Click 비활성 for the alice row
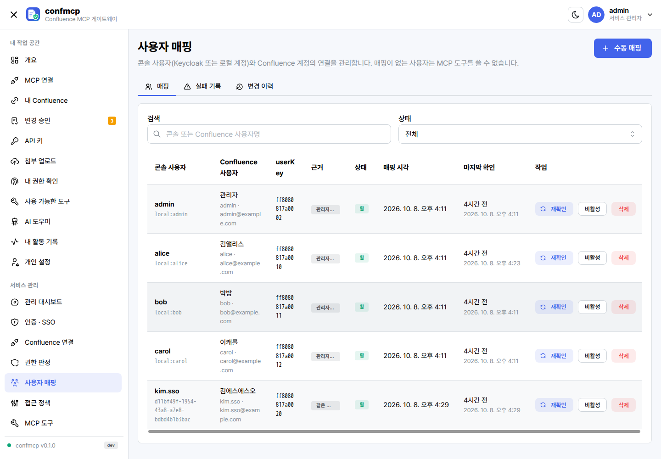The height and width of the screenshot is (459, 661). point(592,258)
